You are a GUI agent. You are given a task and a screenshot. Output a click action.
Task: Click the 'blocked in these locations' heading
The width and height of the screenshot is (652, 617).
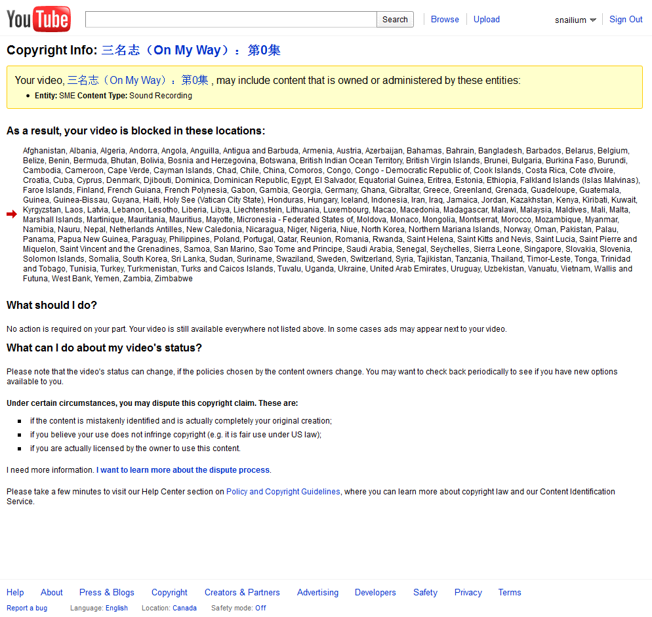click(x=136, y=130)
